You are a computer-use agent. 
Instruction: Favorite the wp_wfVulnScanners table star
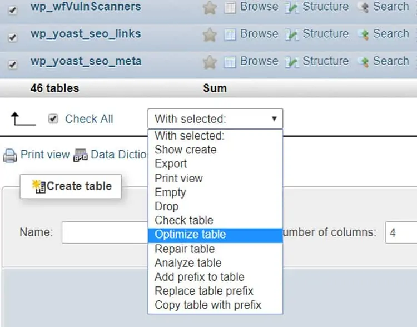pyautogui.click(x=210, y=8)
